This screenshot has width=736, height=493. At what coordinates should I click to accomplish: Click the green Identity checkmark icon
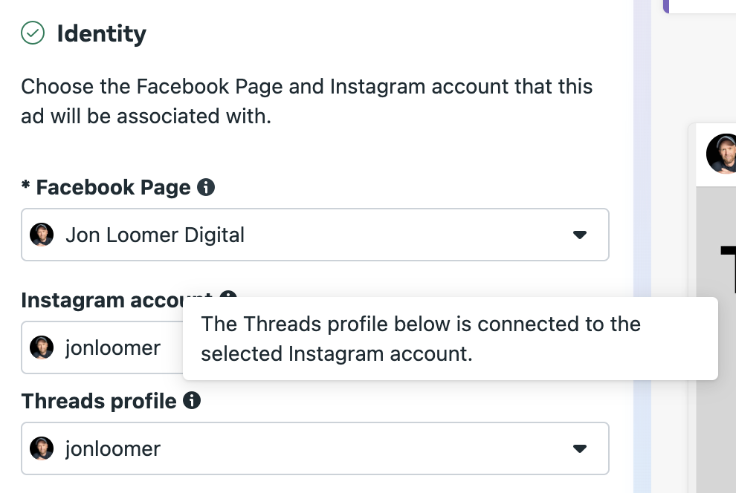[33, 33]
